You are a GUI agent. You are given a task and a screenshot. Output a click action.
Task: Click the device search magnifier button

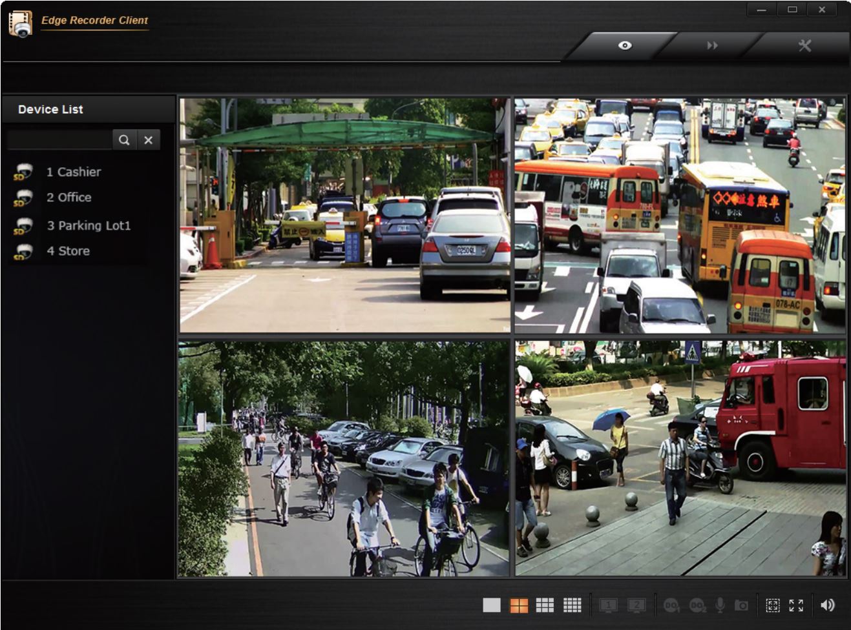click(x=124, y=139)
